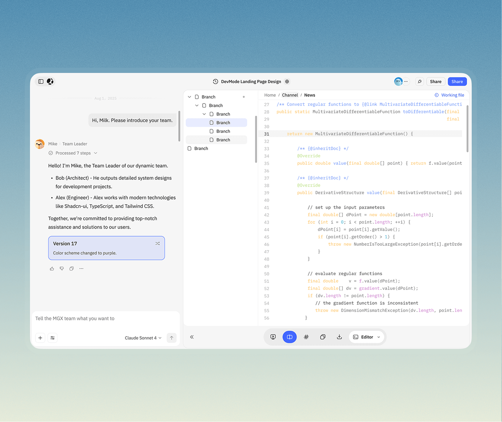502x422 pixels.
Task: Click the DevMode Landing Page Design title
Action: click(x=251, y=82)
